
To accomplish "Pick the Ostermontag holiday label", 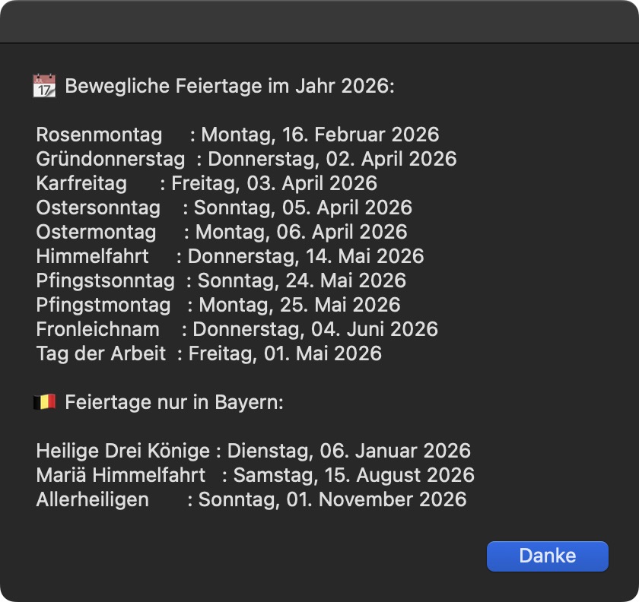I will pyautogui.click(x=96, y=232).
